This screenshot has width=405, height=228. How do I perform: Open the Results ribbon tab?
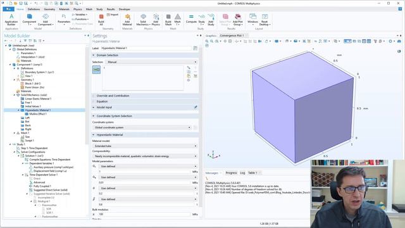[111, 9]
